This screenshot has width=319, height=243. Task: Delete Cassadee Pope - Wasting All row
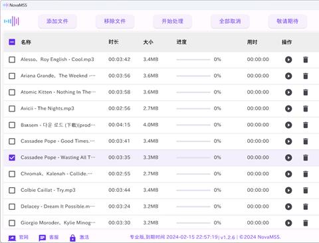[306, 157]
